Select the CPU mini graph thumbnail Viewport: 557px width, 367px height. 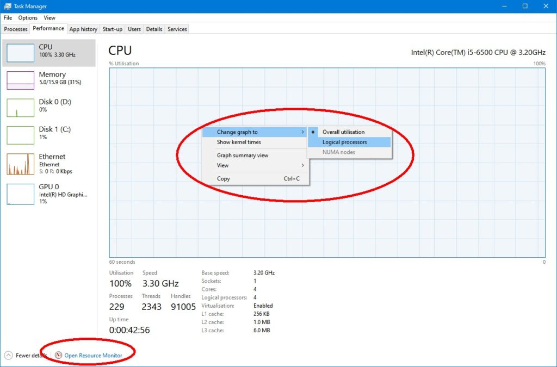[x=20, y=53]
